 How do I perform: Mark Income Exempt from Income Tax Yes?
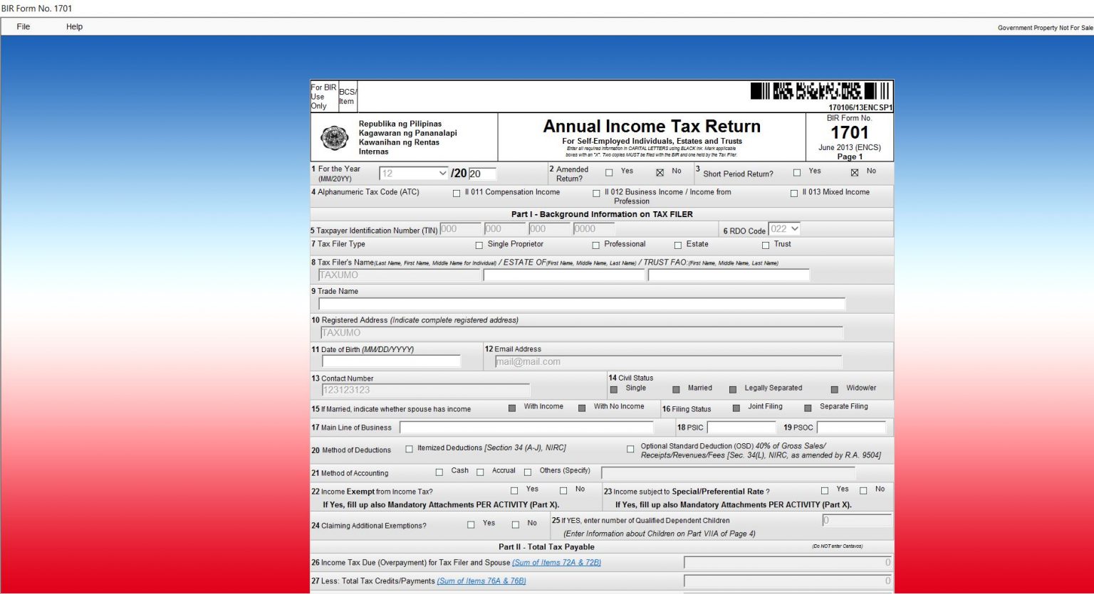pyautogui.click(x=514, y=490)
